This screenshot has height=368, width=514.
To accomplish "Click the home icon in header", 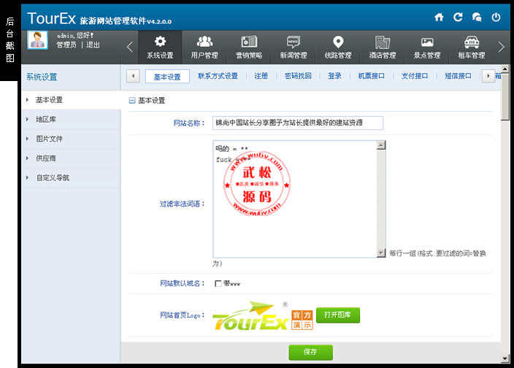I will click(439, 17).
